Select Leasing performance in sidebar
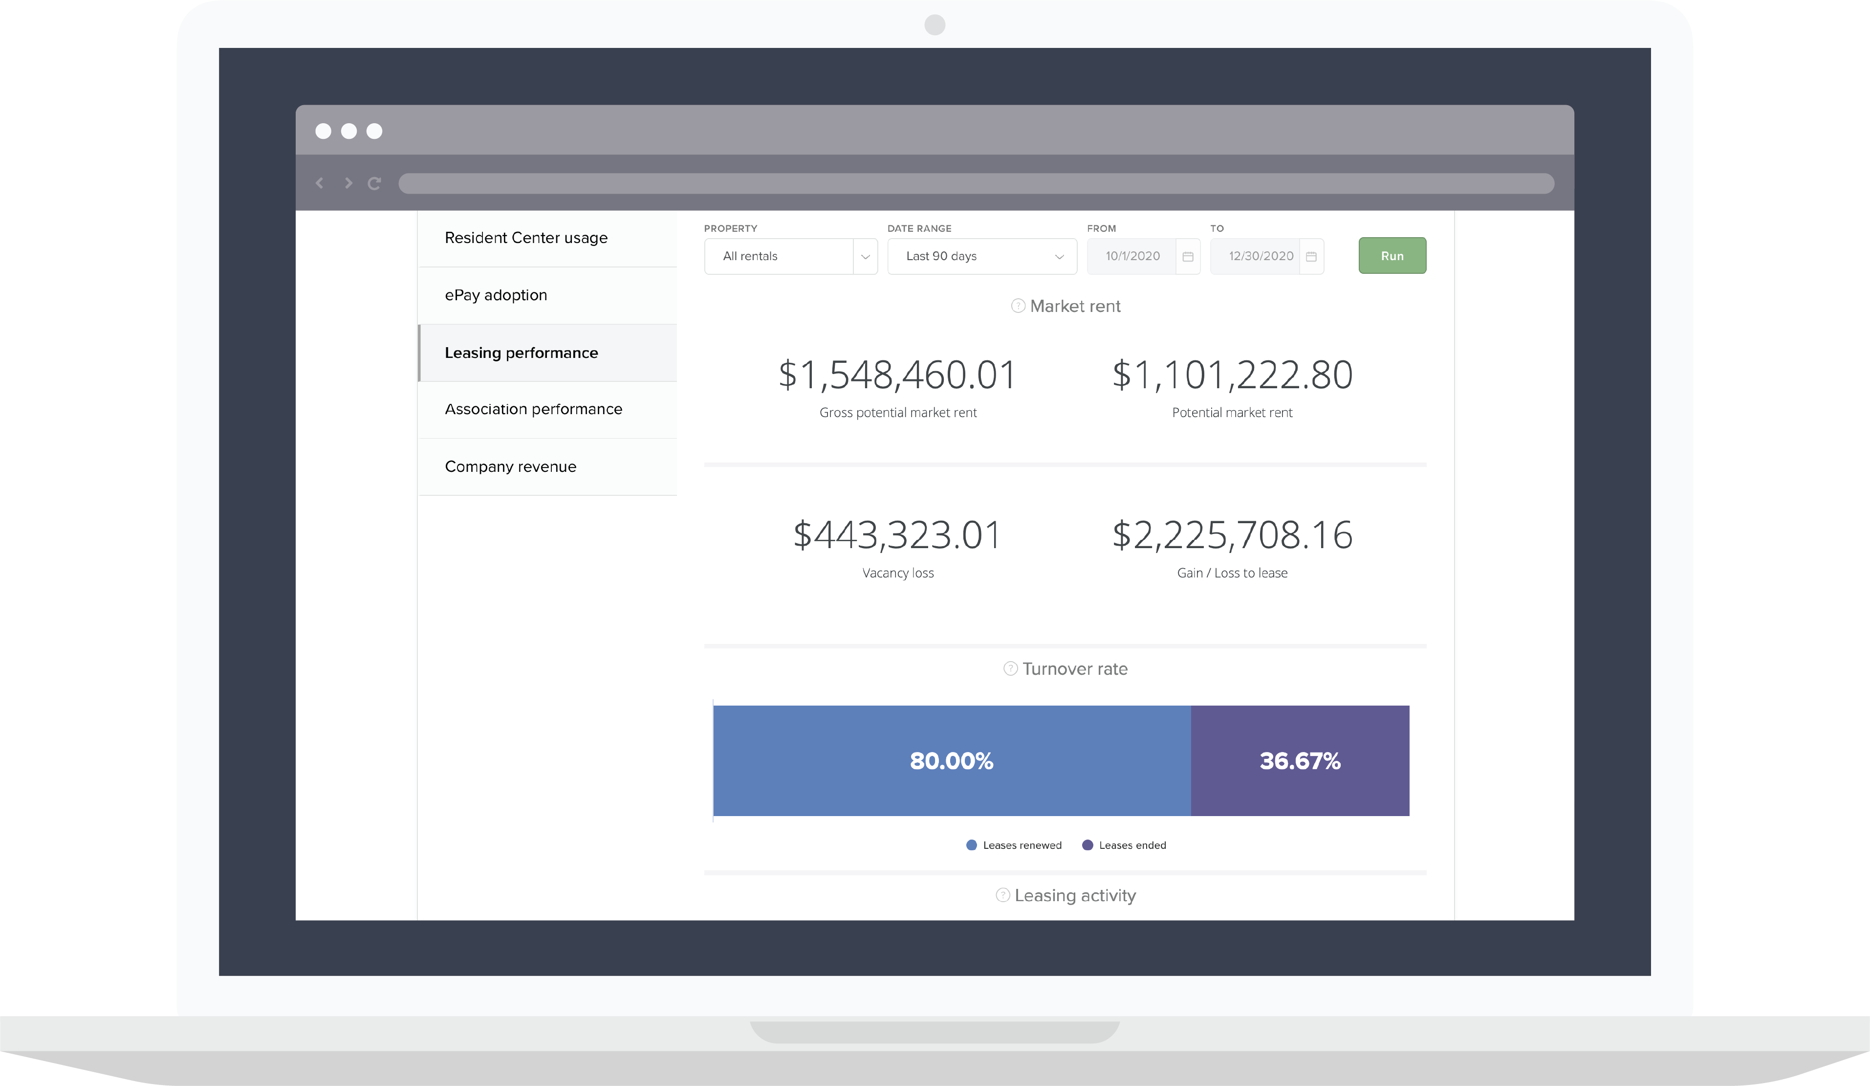 tap(547, 353)
